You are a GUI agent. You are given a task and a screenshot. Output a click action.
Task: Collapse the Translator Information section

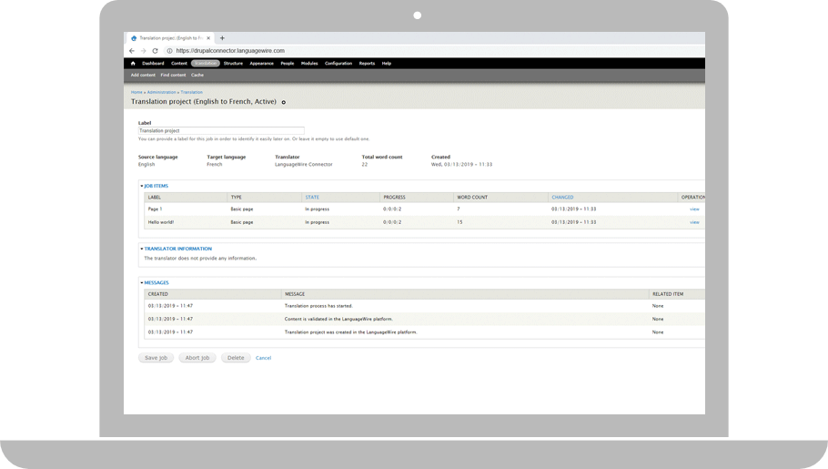click(177, 249)
